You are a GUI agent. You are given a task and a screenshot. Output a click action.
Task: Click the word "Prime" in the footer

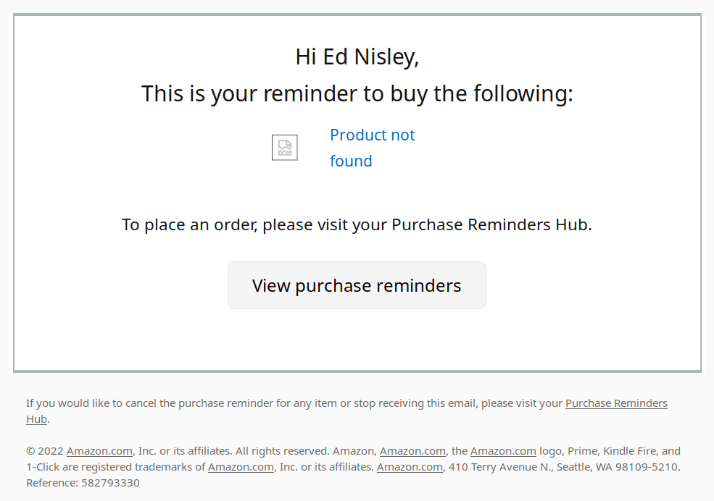pos(581,451)
